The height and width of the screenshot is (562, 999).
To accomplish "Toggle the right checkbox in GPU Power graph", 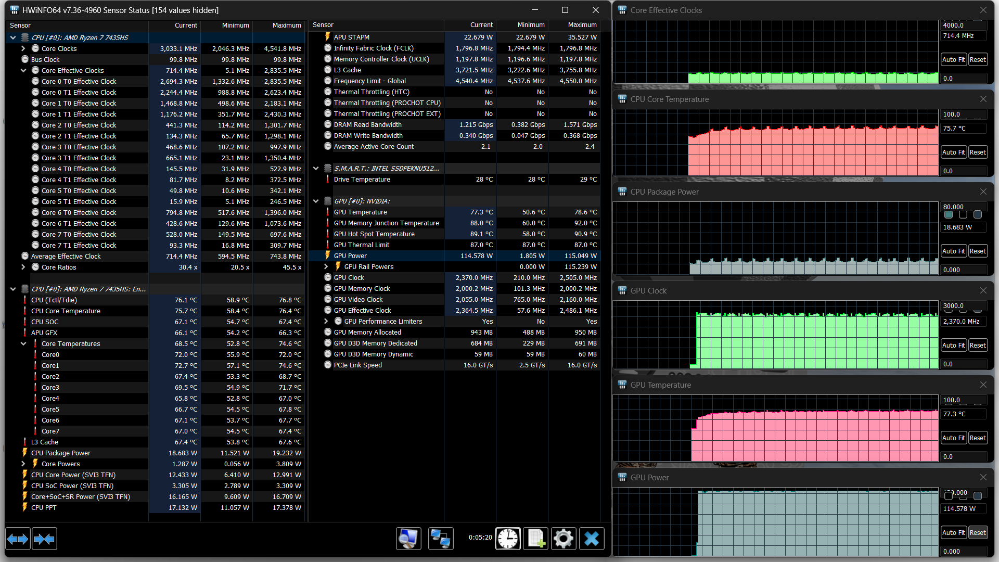I will (x=978, y=496).
